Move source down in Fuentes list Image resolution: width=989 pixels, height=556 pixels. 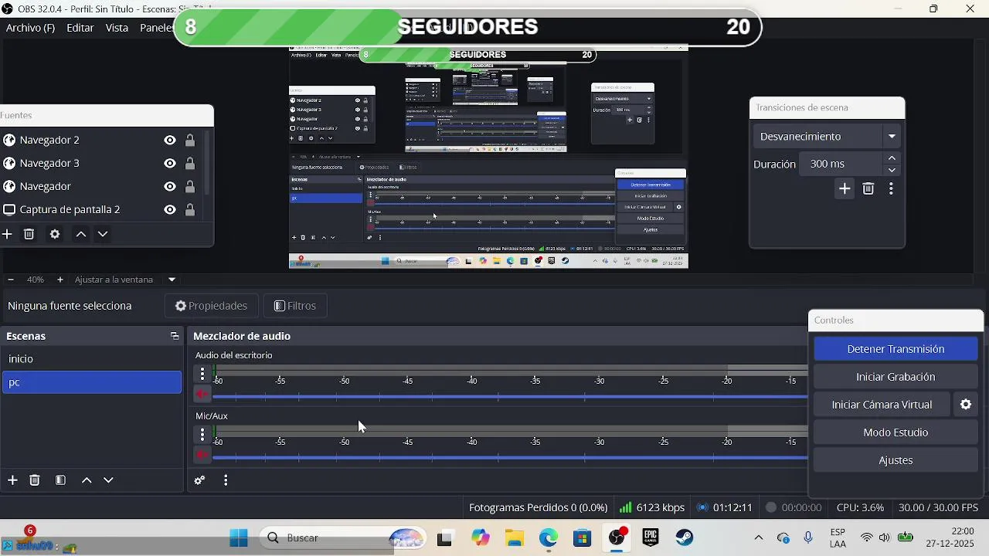pos(103,234)
